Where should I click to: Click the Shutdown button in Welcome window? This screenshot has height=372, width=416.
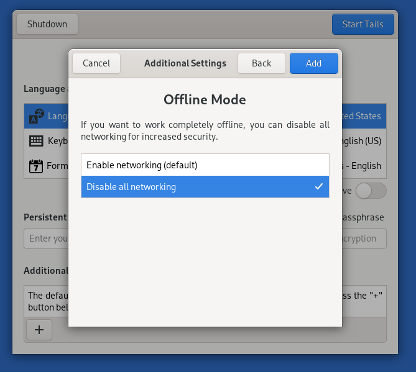click(x=47, y=24)
